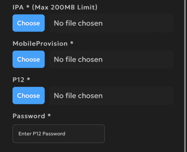187x152 pixels.
Task: Select the password box below the Password label
Action: pos(58,134)
